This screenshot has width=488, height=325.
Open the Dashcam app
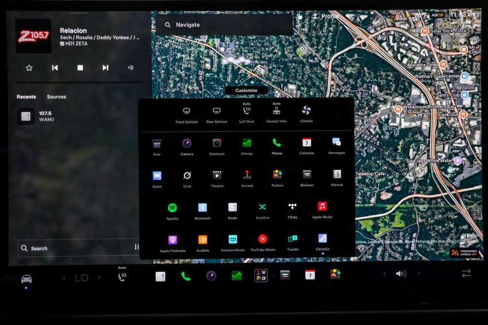click(217, 147)
